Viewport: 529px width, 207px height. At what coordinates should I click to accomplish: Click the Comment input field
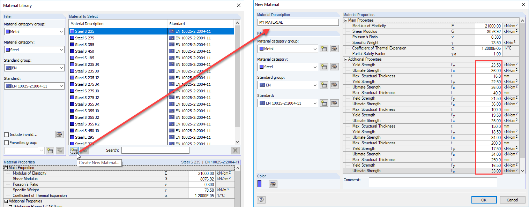point(433,182)
